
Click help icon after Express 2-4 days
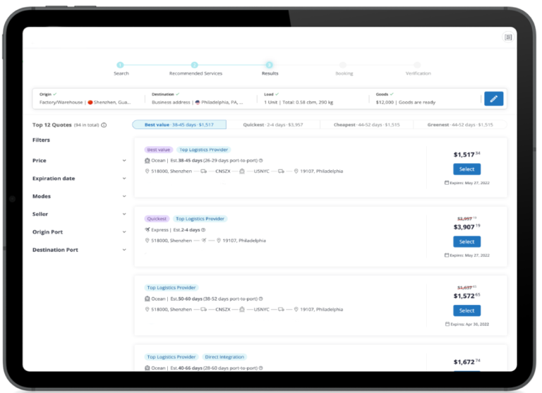coord(203,229)
